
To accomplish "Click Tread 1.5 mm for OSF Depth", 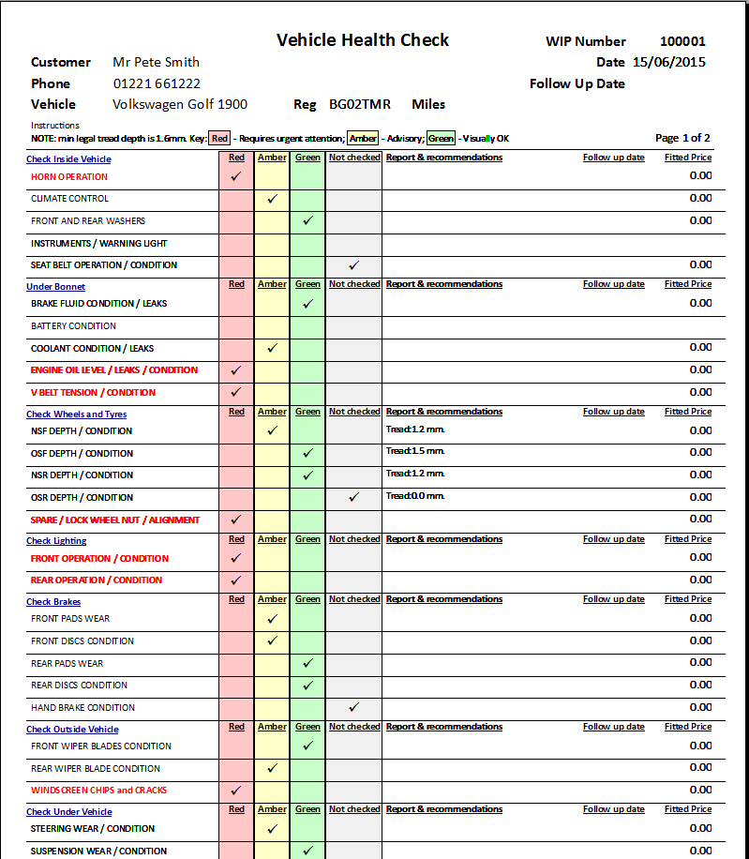I will click(x=415, y=451).
